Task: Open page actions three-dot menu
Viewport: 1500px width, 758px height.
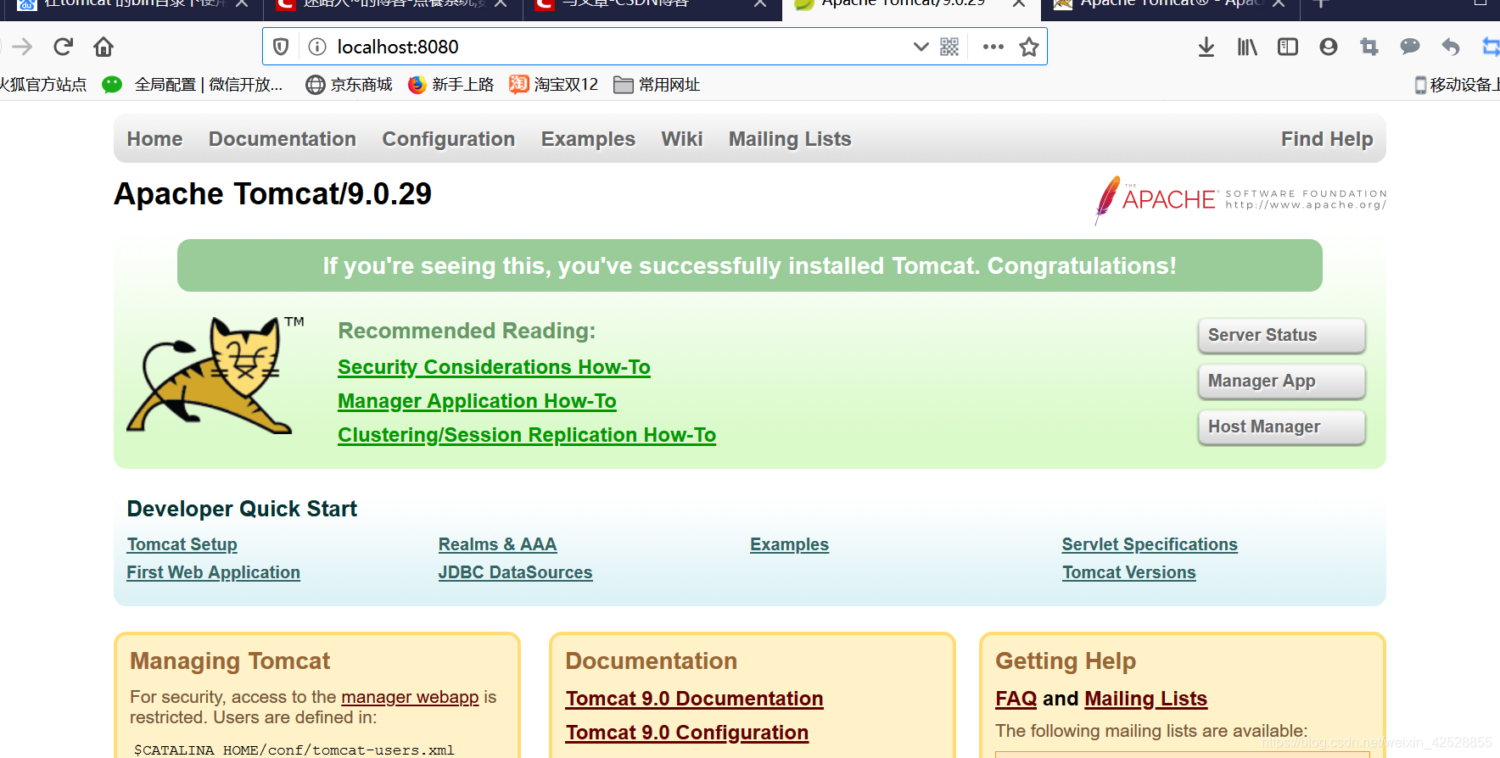Action: click(993, 47)
